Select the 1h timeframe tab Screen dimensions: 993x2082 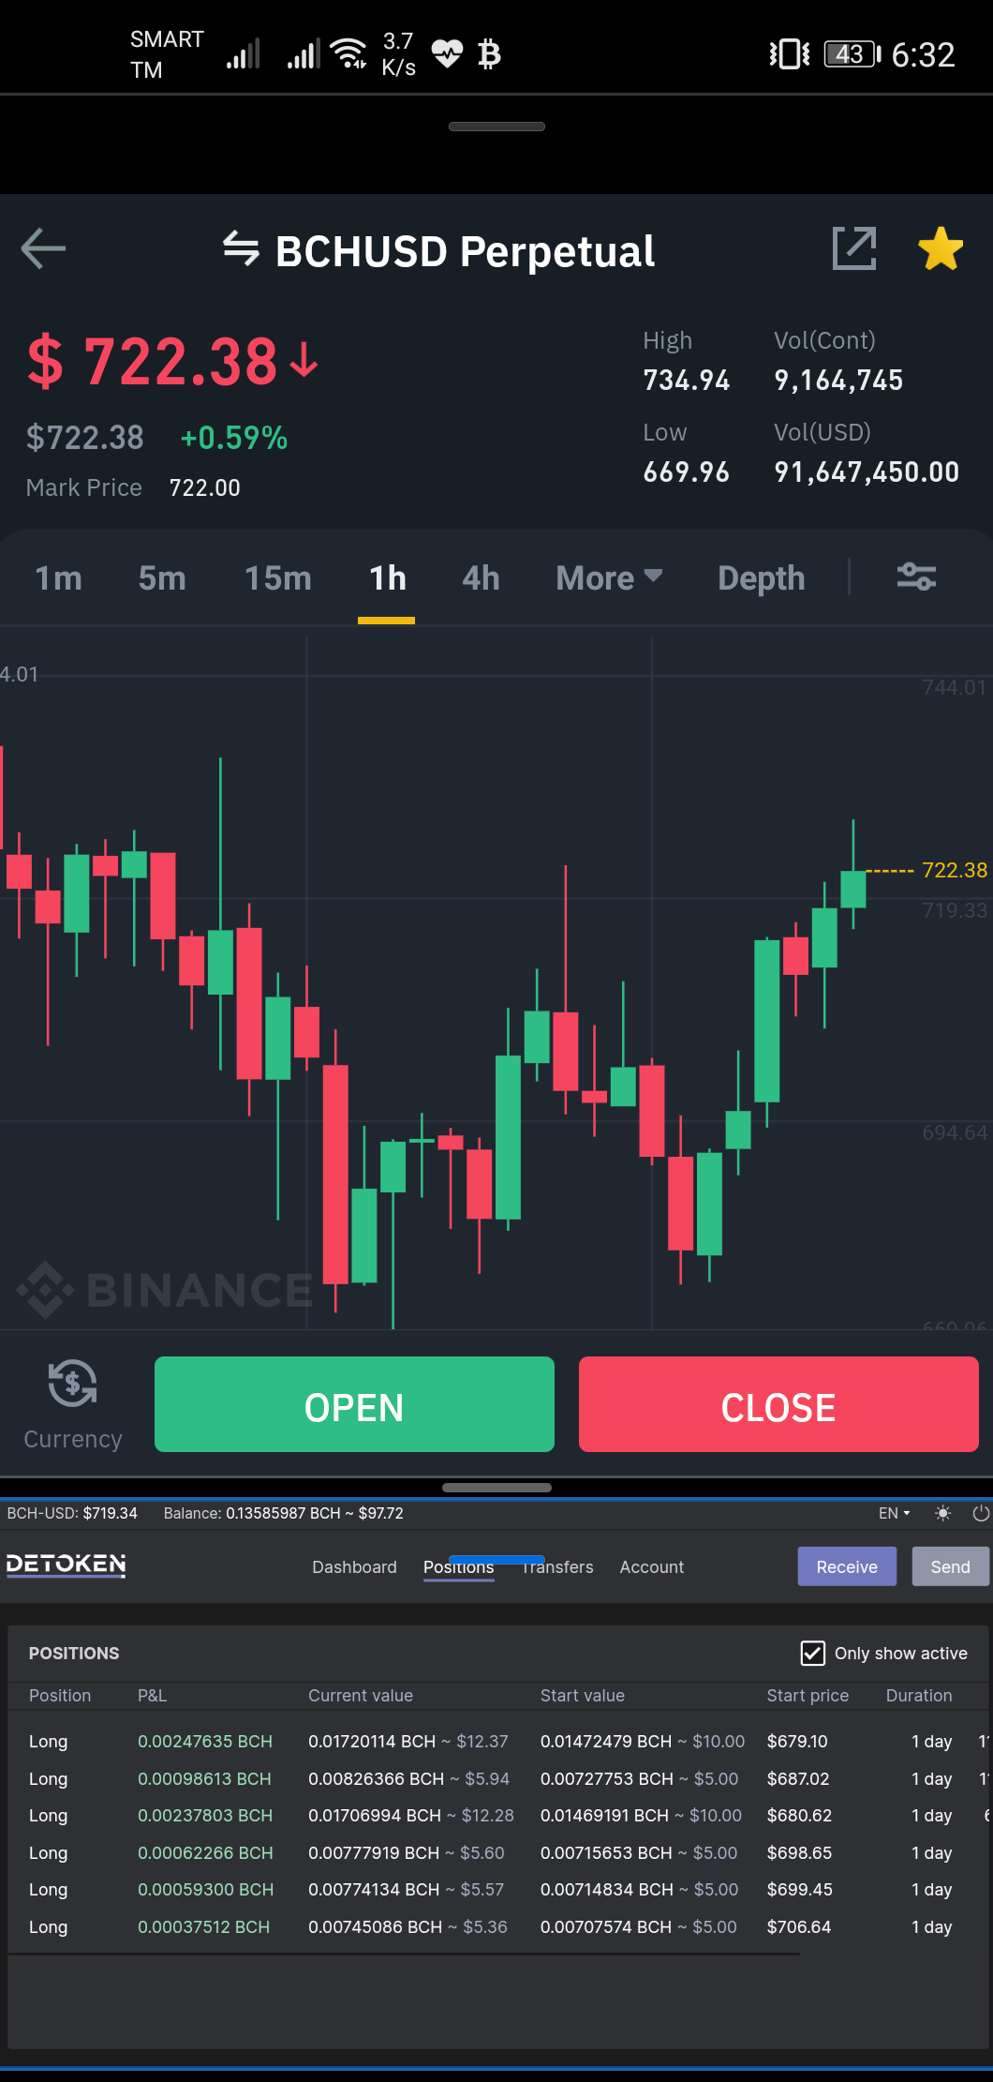pyautogui.click(x=387, y=578)
